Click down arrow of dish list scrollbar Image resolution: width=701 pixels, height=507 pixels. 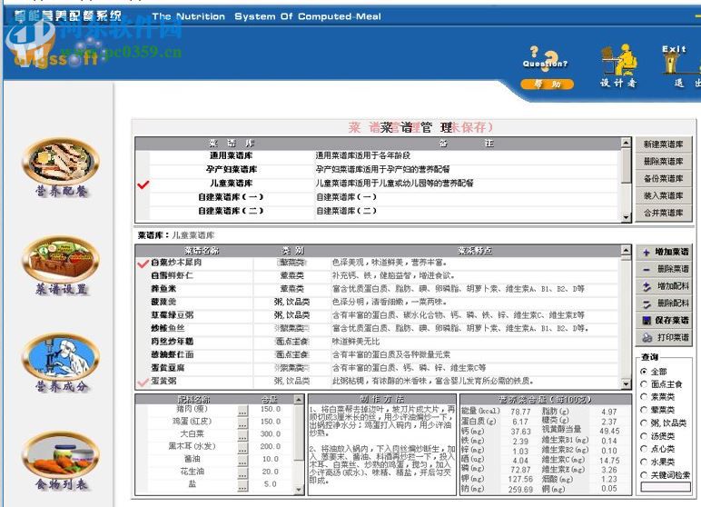click(626, 384)
